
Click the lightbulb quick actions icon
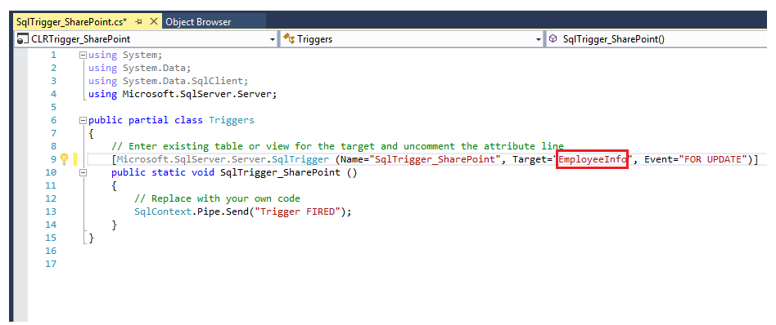65,158
